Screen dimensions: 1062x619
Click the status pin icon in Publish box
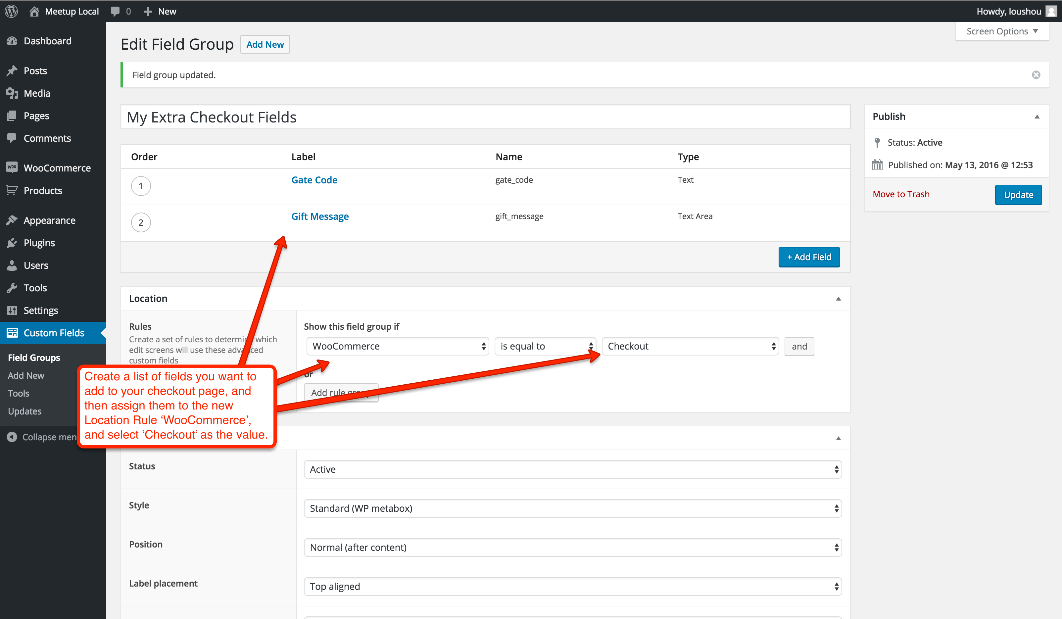tap(877, 142)
